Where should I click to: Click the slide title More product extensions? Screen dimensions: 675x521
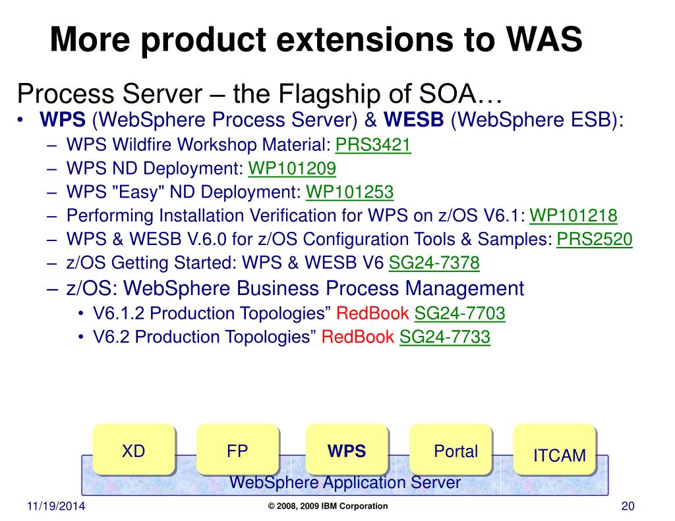pos(316,39)
